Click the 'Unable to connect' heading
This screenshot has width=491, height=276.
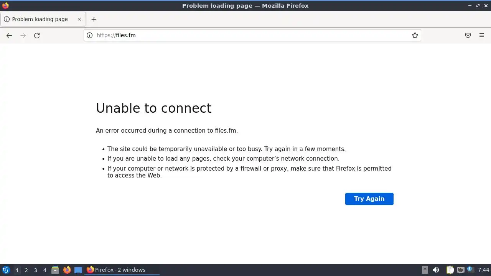(x=153, y=108)
